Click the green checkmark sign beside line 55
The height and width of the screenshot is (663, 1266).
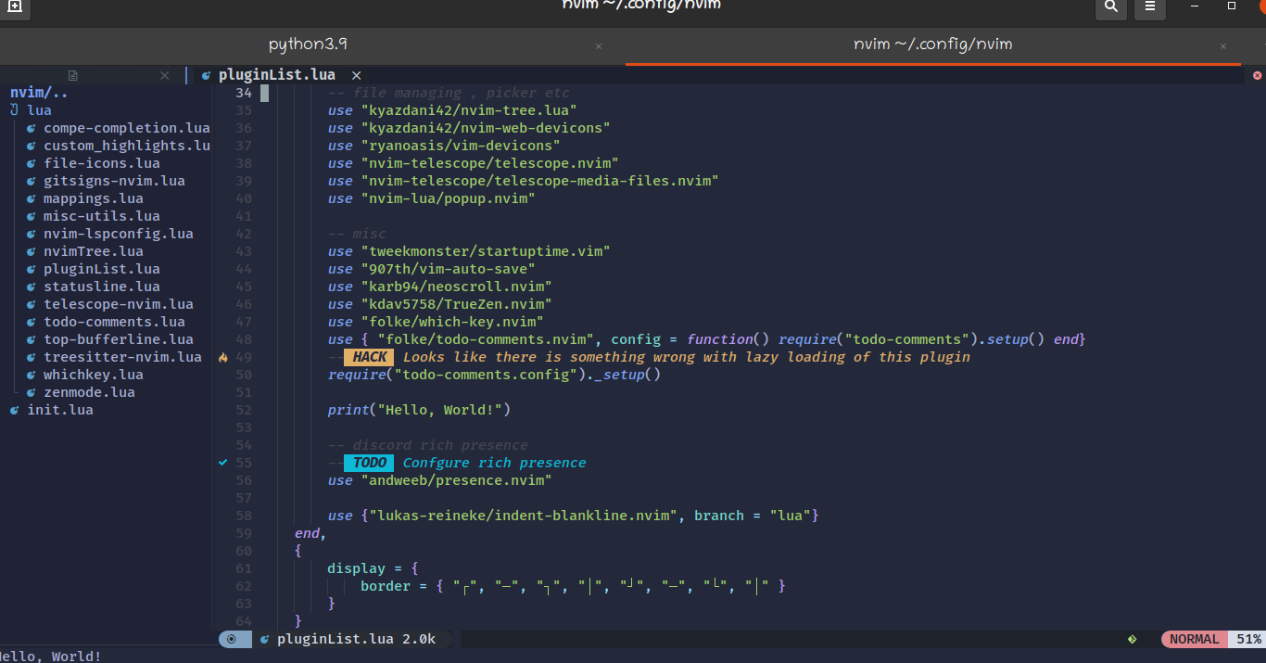point(222,462)
